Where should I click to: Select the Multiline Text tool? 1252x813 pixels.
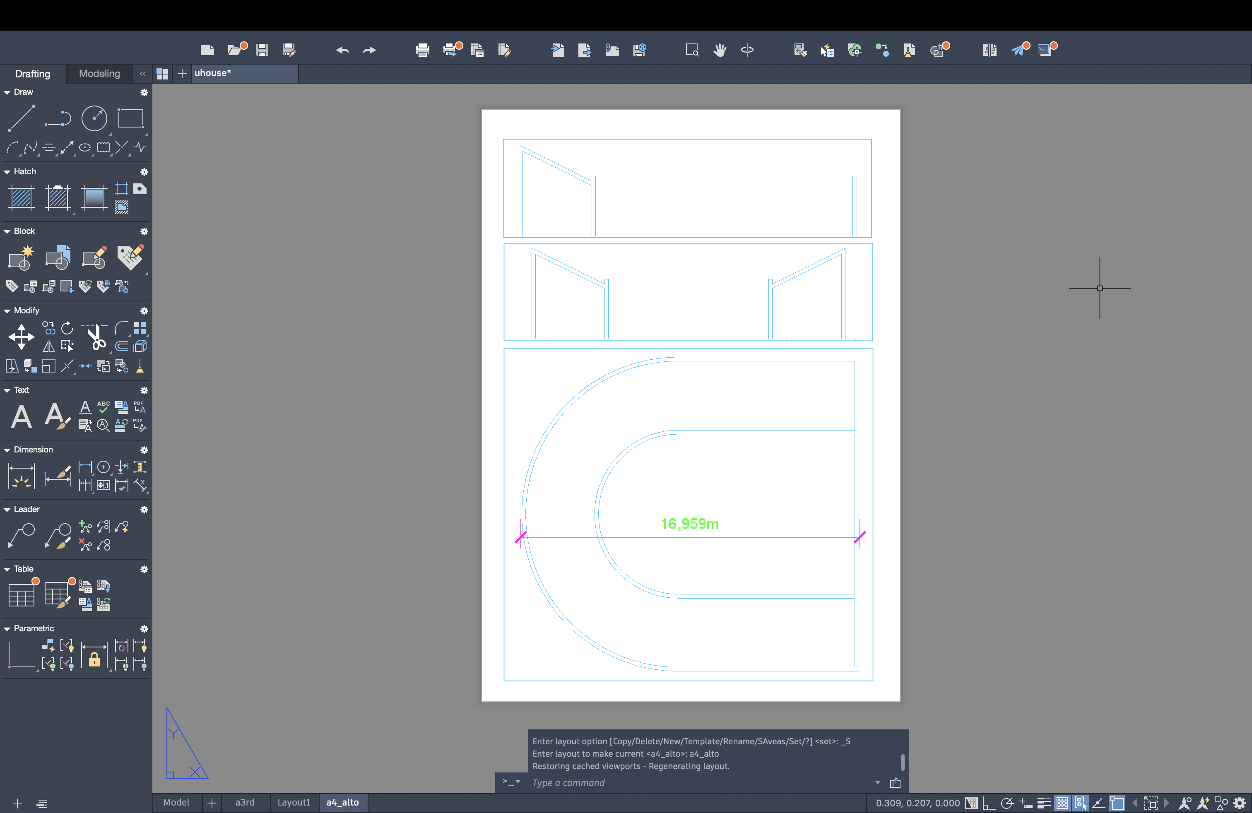coord(21,416)
